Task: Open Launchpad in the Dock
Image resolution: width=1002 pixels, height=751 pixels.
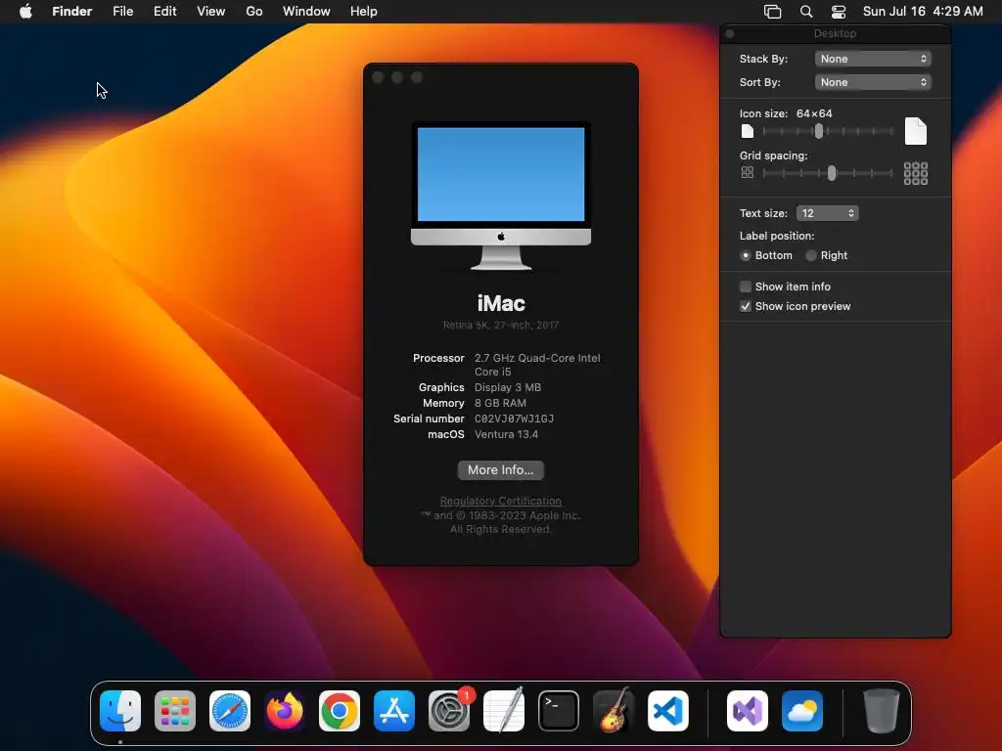Action: tap(175, 711)
